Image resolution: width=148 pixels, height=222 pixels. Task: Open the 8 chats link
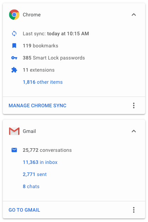click(31, 186)
